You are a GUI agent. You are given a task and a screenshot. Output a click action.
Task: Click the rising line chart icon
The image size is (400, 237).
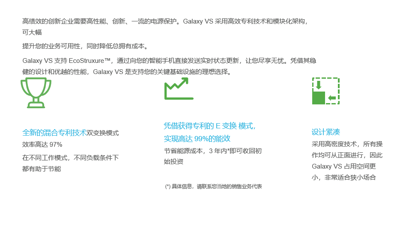click(x=179, y=89)
